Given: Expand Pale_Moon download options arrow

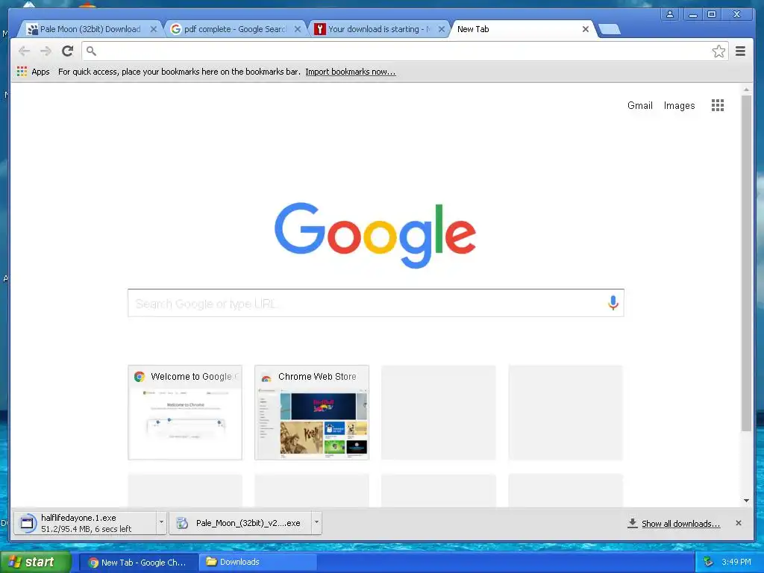Looking at the screenshot, I should 316,523.
